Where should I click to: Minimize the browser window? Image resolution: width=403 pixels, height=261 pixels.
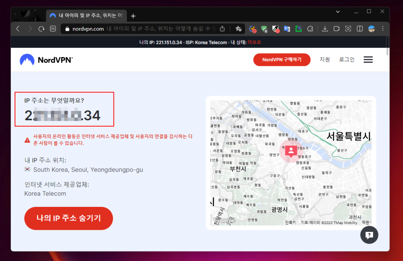point(356,12)
